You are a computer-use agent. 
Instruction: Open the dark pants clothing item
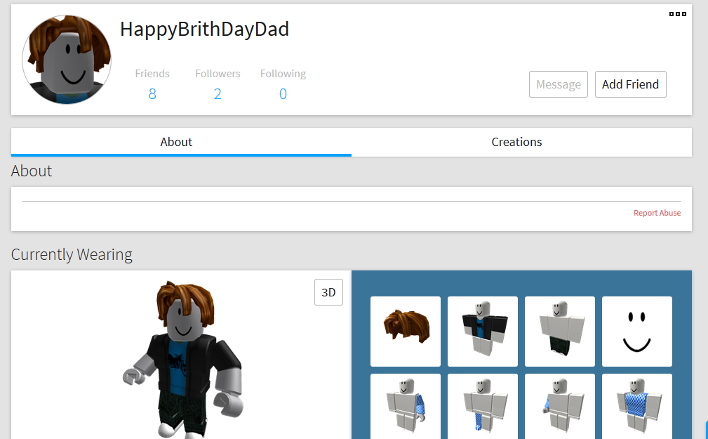coord(560,331)
